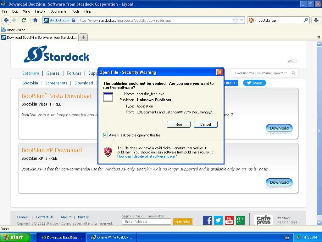Select the Download BootSkin browser tab
This screenshot has height=242, width=322.
(39, 37)
